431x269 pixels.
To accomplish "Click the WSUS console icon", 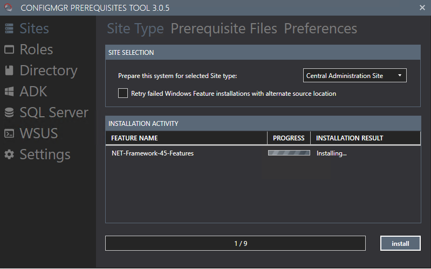I will click(x=9, y=133).
